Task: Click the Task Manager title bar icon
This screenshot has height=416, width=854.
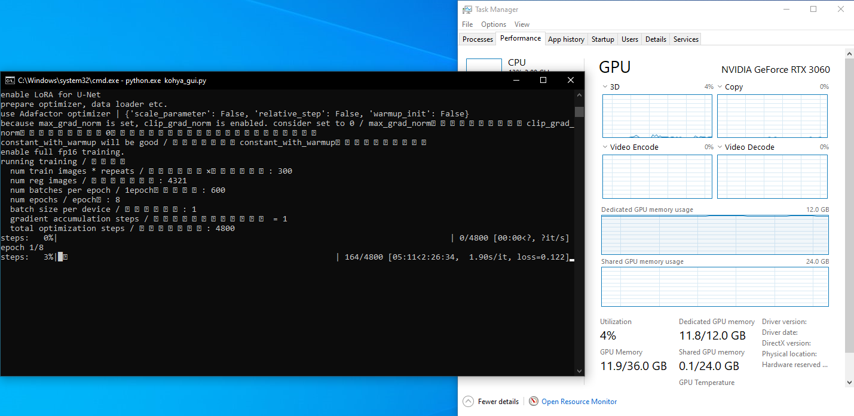Action: [x=467, y=10]
